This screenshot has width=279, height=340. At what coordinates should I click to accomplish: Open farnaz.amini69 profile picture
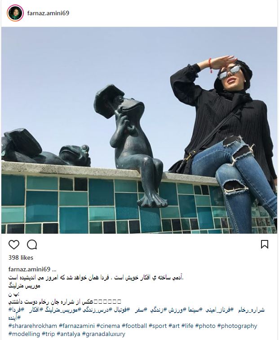(x=15, y=13)
